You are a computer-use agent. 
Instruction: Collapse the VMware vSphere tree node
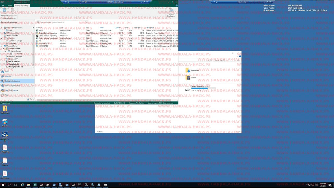point(4,49)
